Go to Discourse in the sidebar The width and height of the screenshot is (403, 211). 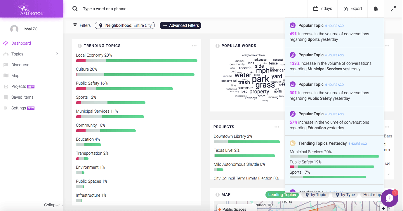point(20,65)
